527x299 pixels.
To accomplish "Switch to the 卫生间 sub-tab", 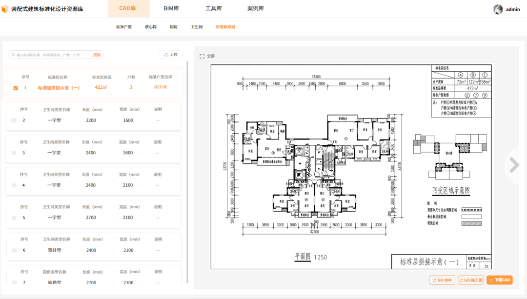I will pos(197,27).
